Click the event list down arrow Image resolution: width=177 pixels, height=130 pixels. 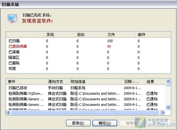pos(168,107)
